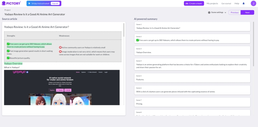258x127 pixels.
Task: Click the flame icon in trial banner
Action: 29,3
